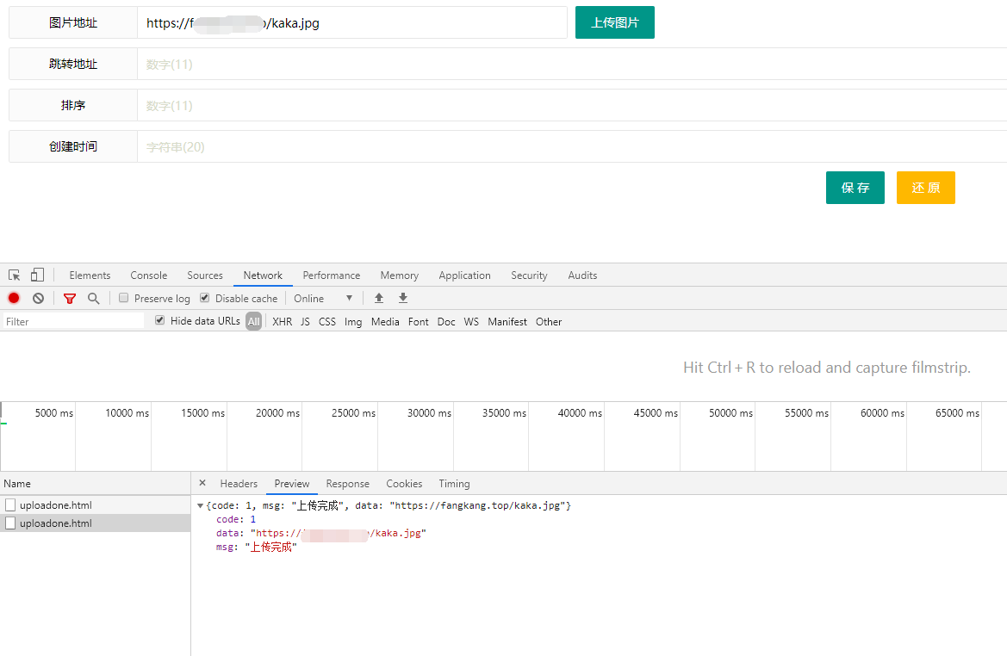This screenshot has height=656, width=1007.
Task: Uncheck the Disable cache checkbox
Action: (x=205, y=298)
